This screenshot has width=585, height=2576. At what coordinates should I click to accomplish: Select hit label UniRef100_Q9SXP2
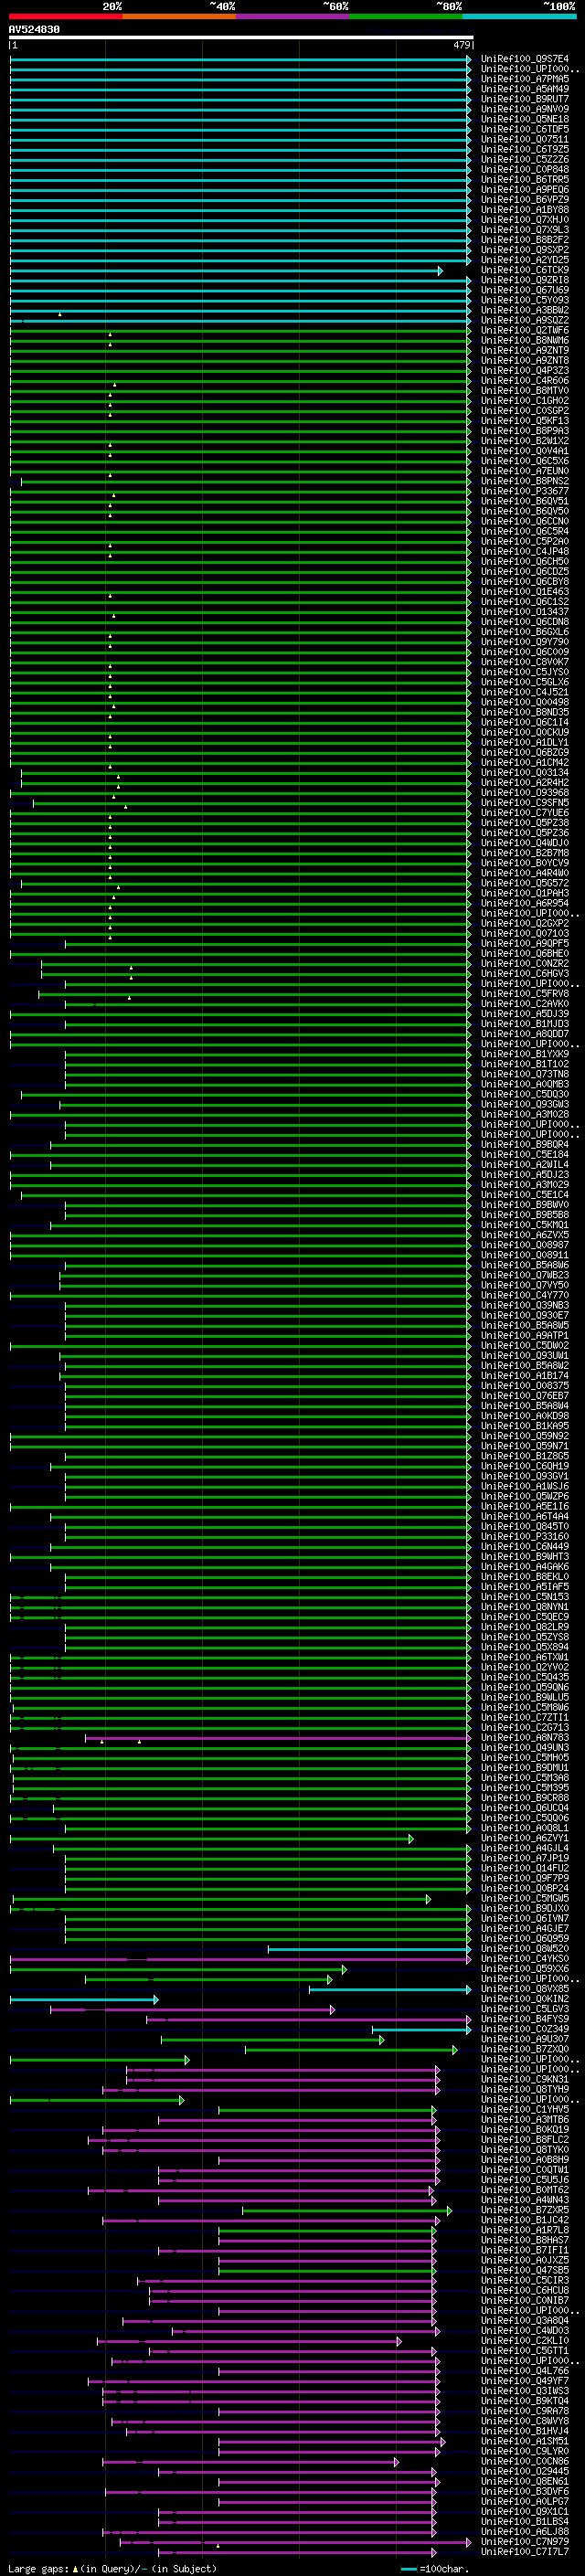click(525, 250)
